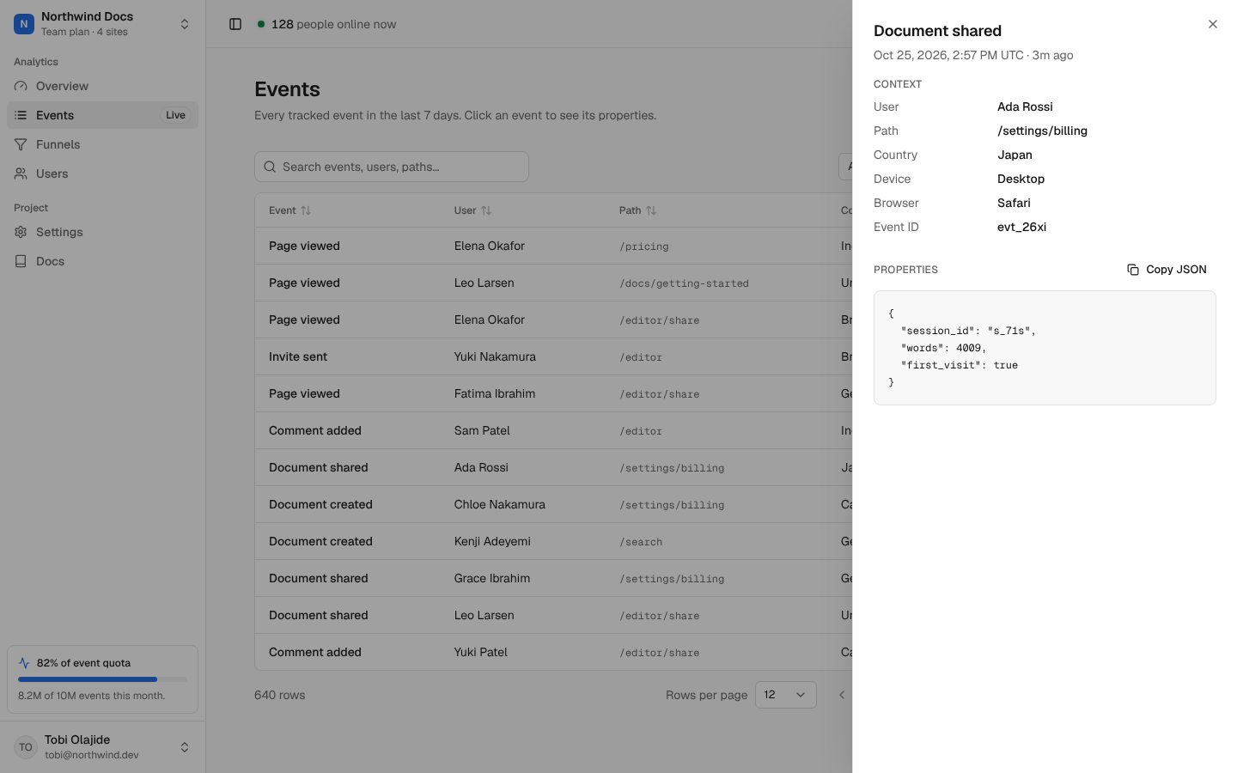This screenshot has height=773, width=1237.
Task: Close the Document shared panel
Action: [1213, 24]
